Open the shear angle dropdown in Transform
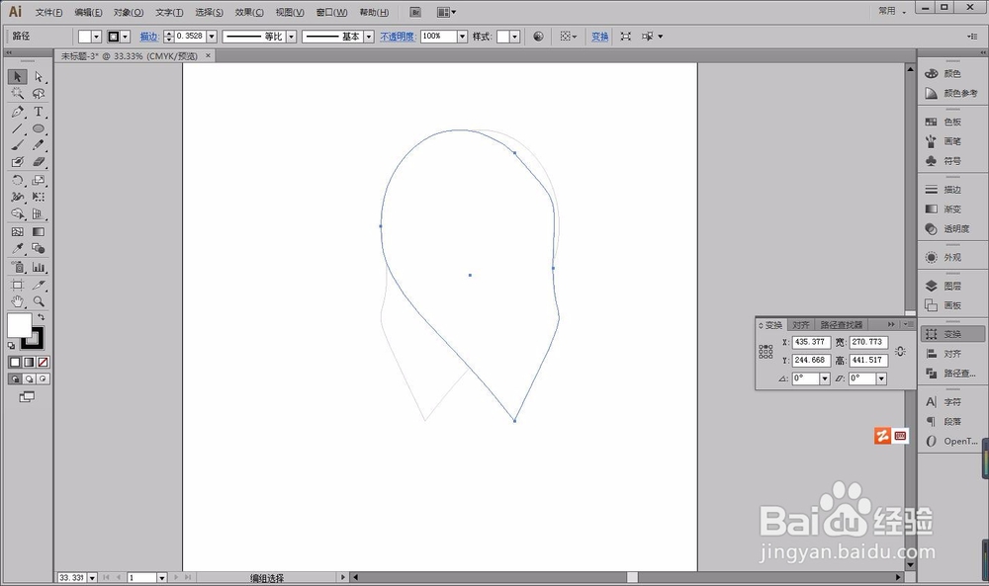This screenshot has width=989, height=586. (x=881, y=378)
